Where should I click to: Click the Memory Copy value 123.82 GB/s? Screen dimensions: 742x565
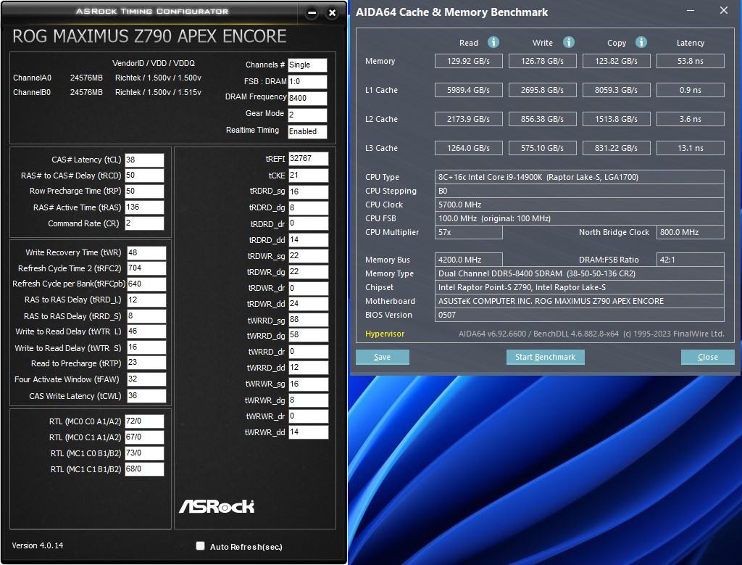point(616,61)
